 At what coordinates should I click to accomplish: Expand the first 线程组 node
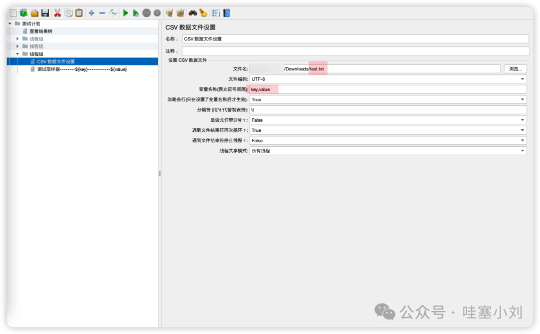(x=17, y=39)
